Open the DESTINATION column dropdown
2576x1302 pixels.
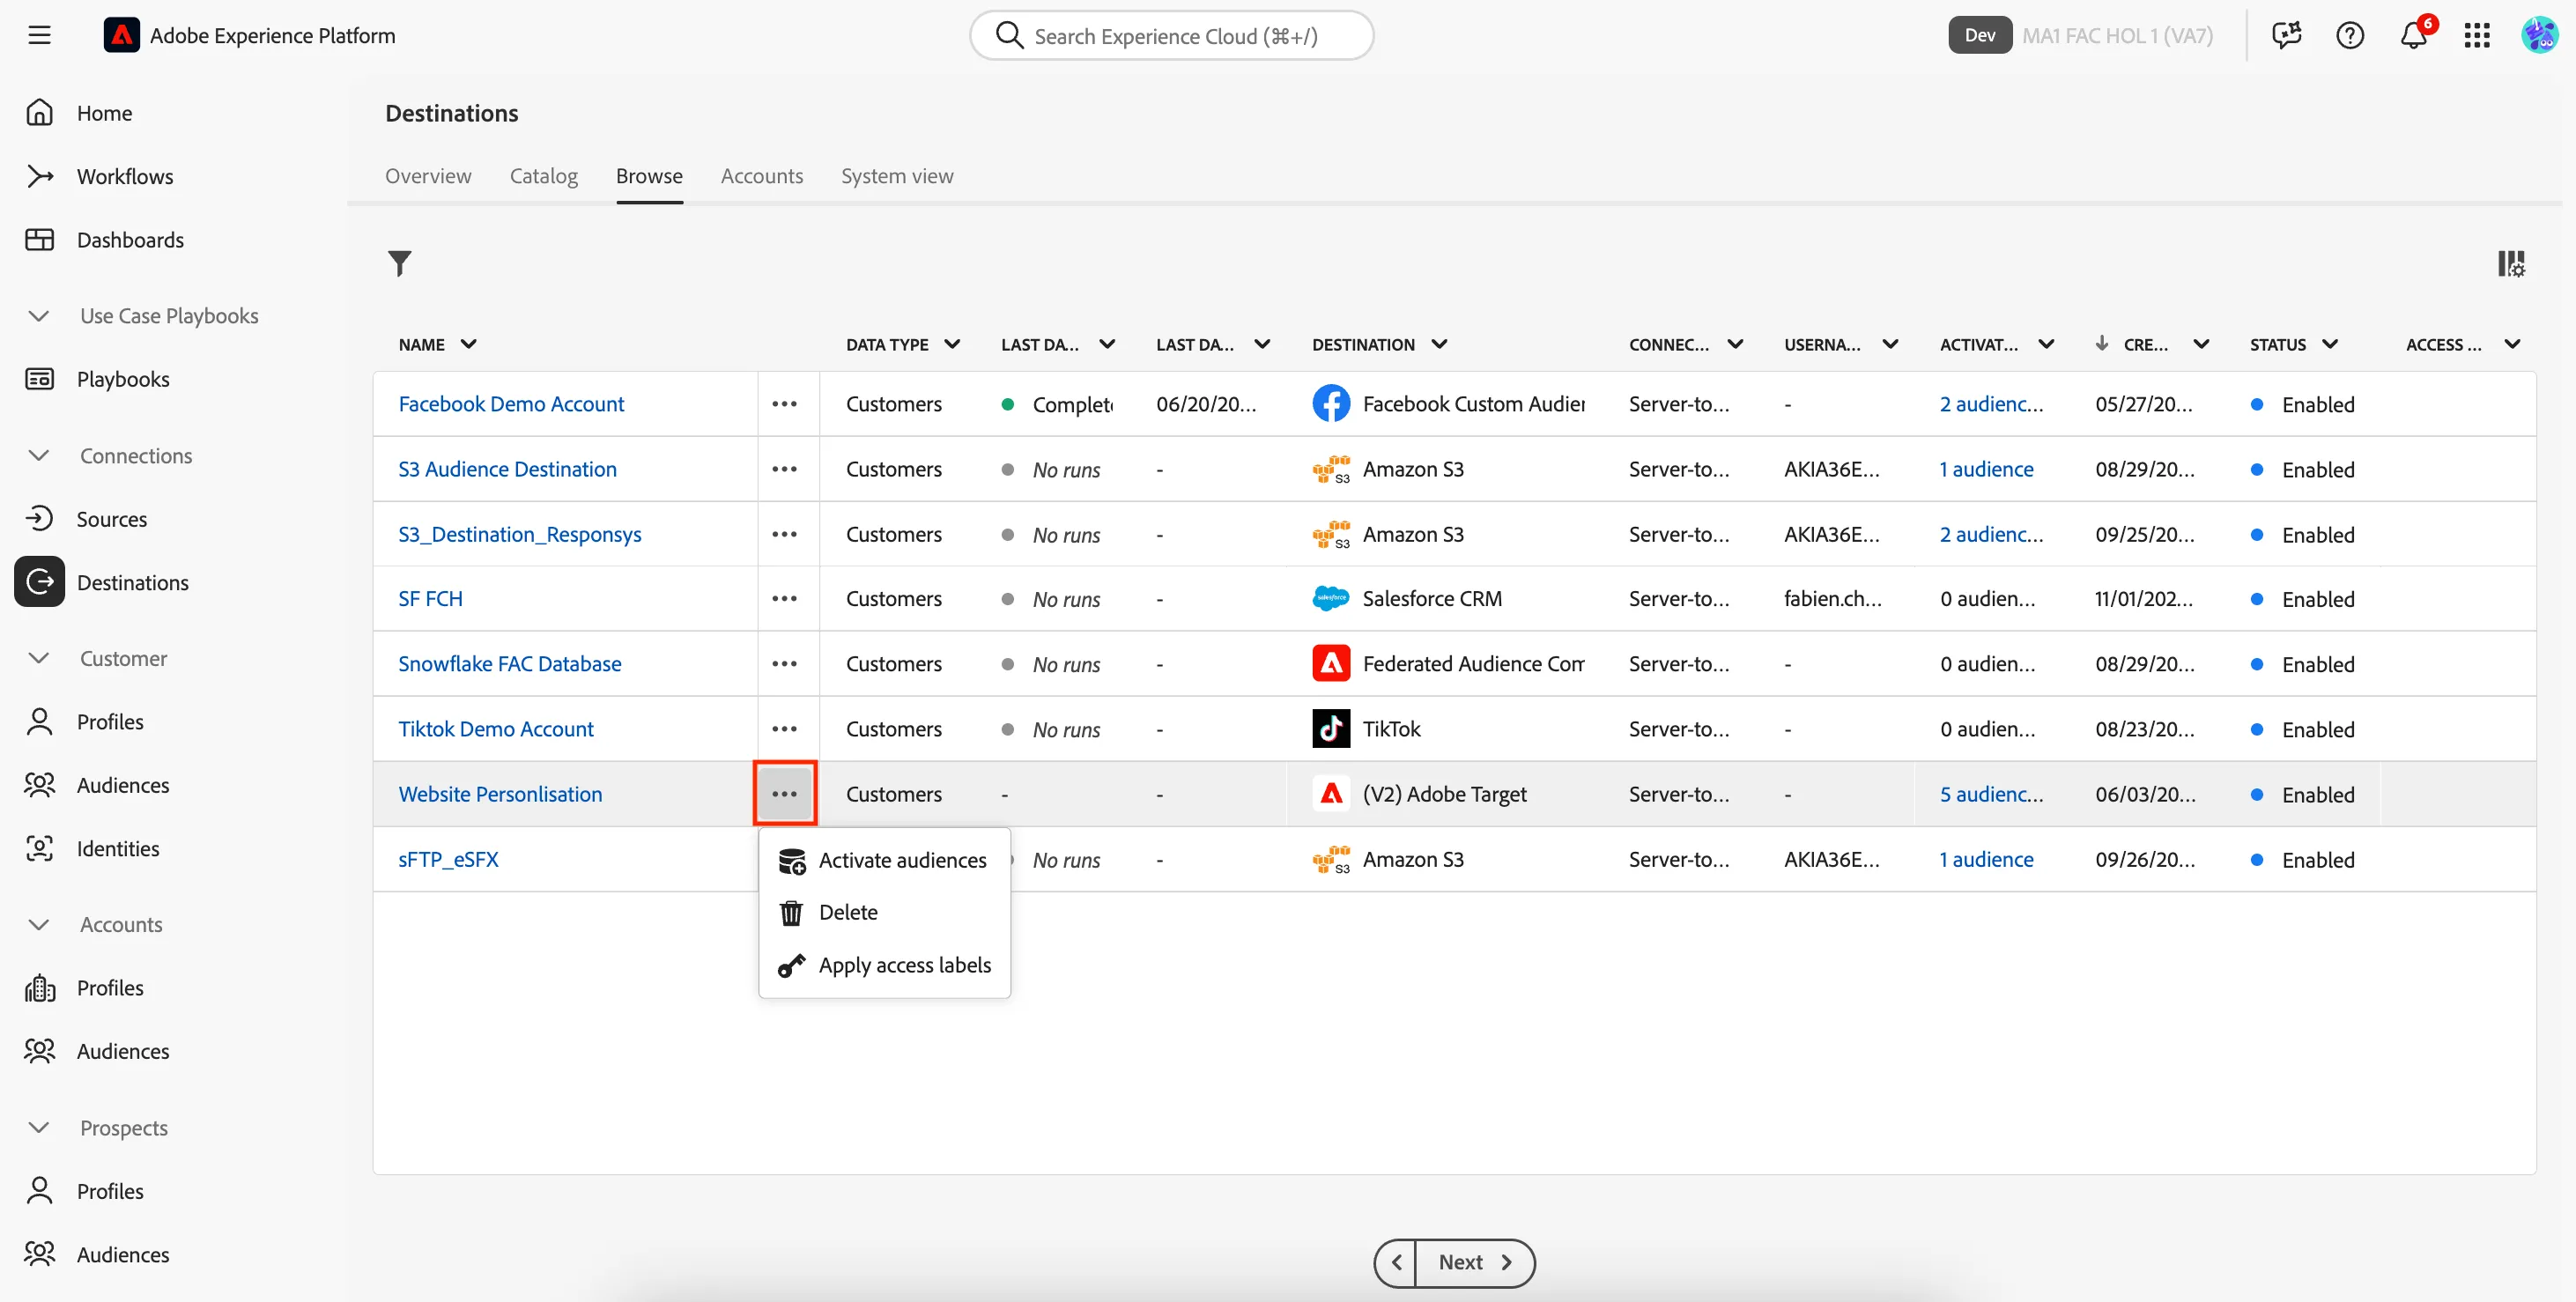pyautogui.click(x=1438, y=344)
